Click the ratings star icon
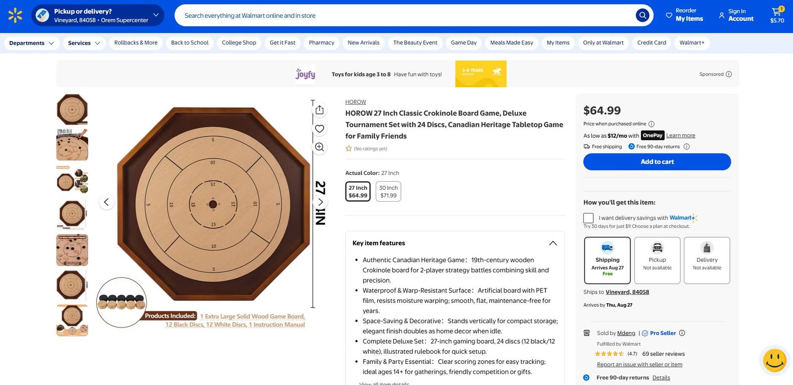 (x=348, y=149)
